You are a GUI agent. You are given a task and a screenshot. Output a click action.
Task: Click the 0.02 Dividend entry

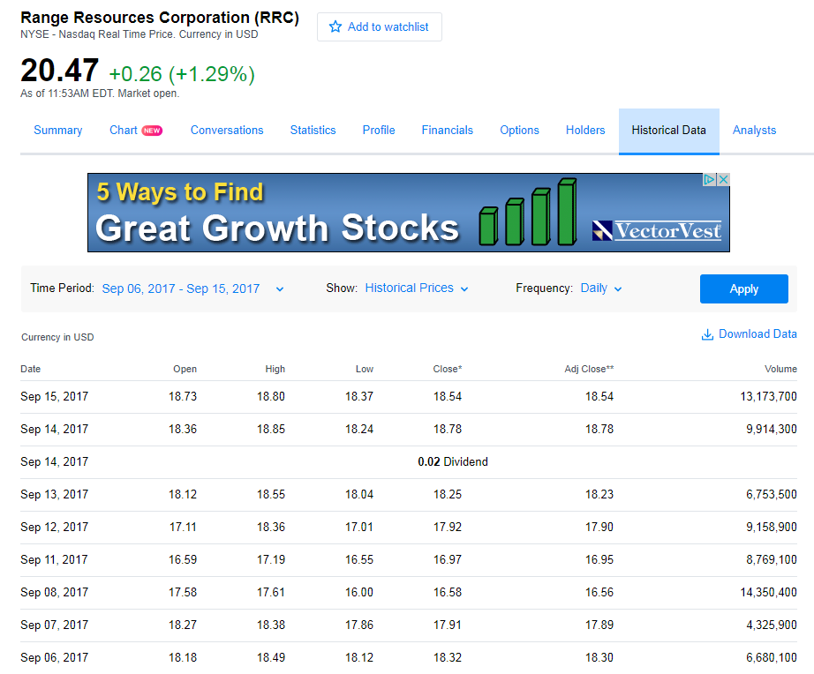pyautogui.click(x=453, y=461)
